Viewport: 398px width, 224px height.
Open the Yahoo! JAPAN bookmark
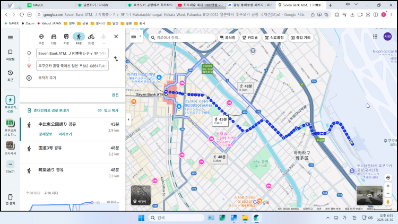[x=49, y=23]
